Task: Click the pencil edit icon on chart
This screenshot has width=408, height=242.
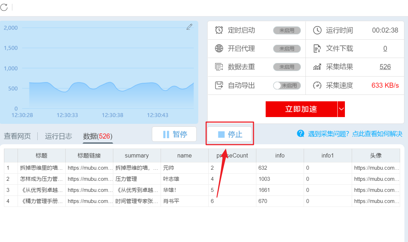Action: [x=189, y=27]
